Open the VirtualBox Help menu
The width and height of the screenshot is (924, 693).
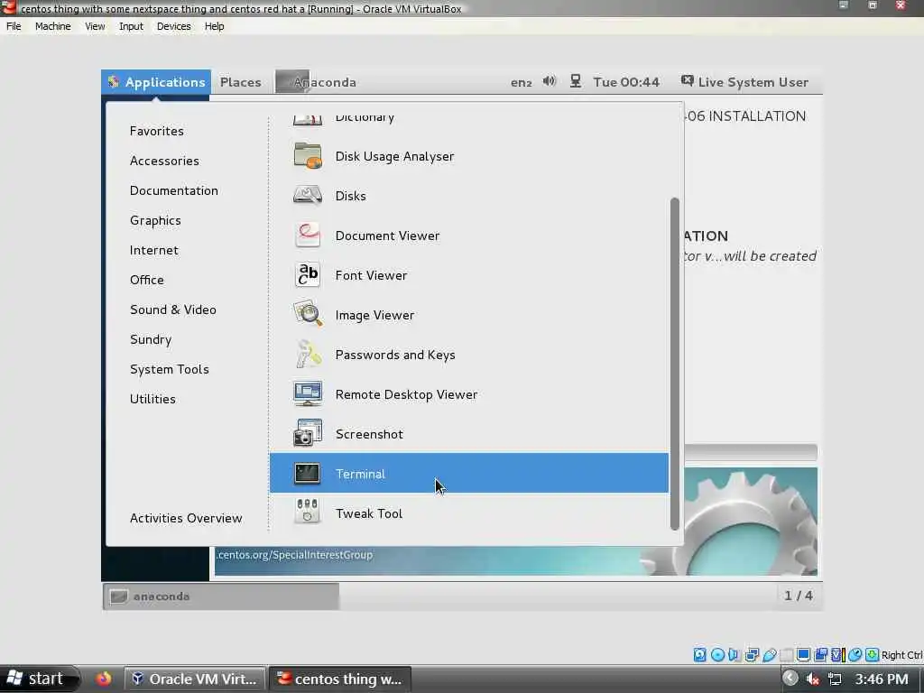click(x=215, y=26)
